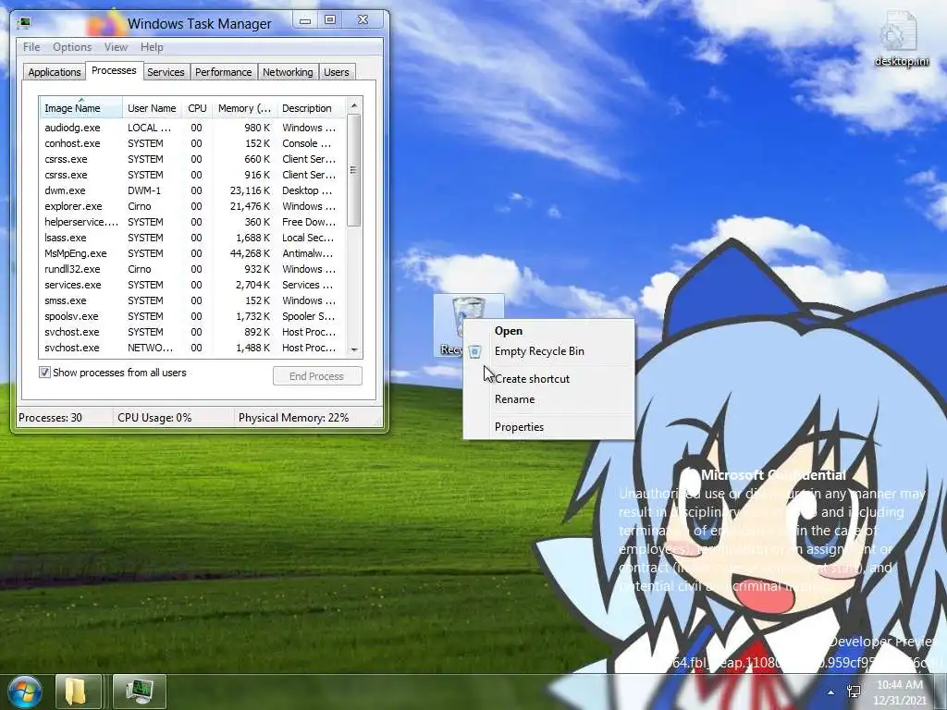Open the View menu
The width and height of the screenshot is (947, 710).
116,47
